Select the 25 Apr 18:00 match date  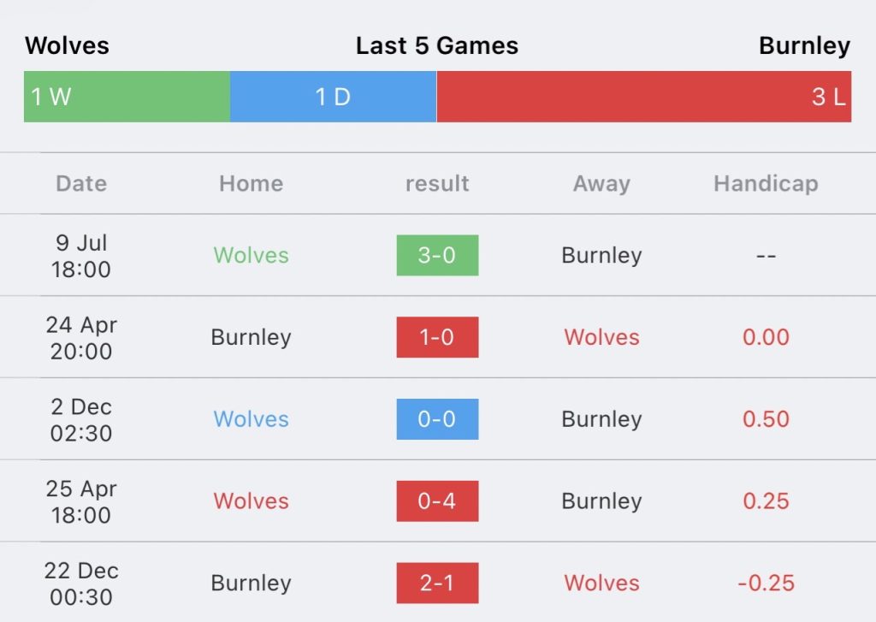[81, 501]
